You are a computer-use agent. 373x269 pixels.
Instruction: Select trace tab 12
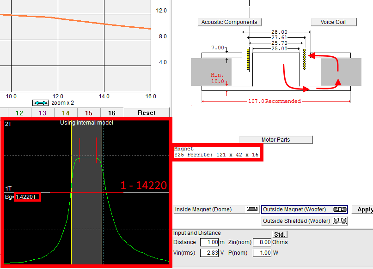[x=19, y=113]
